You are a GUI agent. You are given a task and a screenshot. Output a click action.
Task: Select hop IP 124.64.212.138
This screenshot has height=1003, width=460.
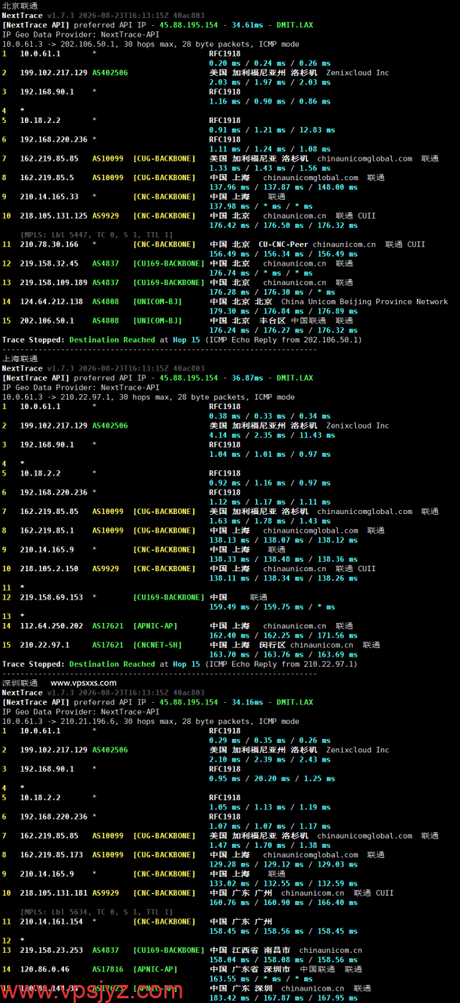coord(53,302)
